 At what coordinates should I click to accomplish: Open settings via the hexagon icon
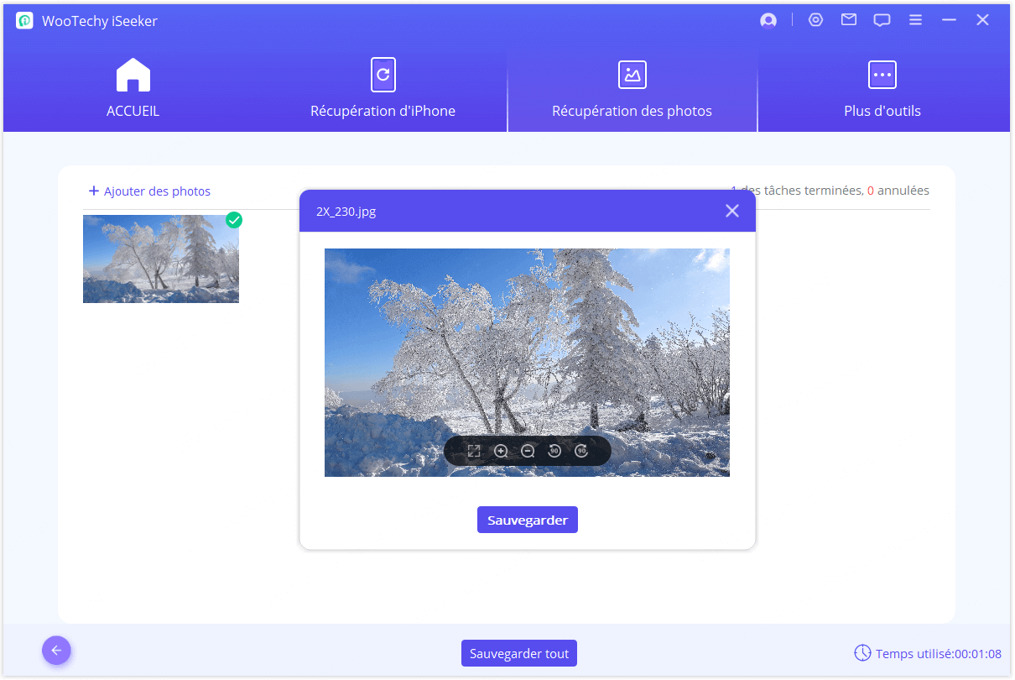[815, 20]
